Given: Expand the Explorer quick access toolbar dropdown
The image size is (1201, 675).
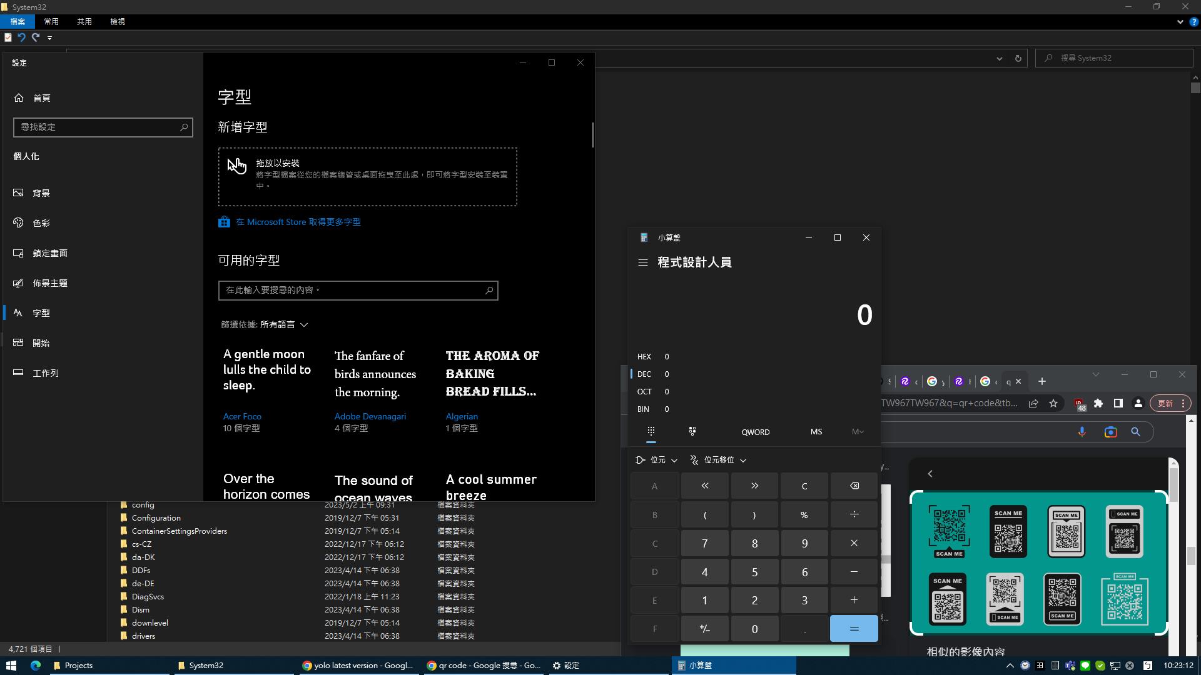Looking at the screenshot, I should (49, 37).
